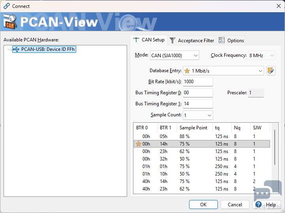Open the Options tab
This screenshot has height=213, width=285.
click(x=231, y=40)
